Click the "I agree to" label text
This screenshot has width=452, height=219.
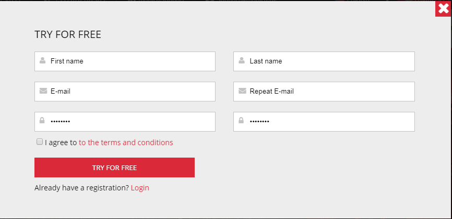(61, 143)
